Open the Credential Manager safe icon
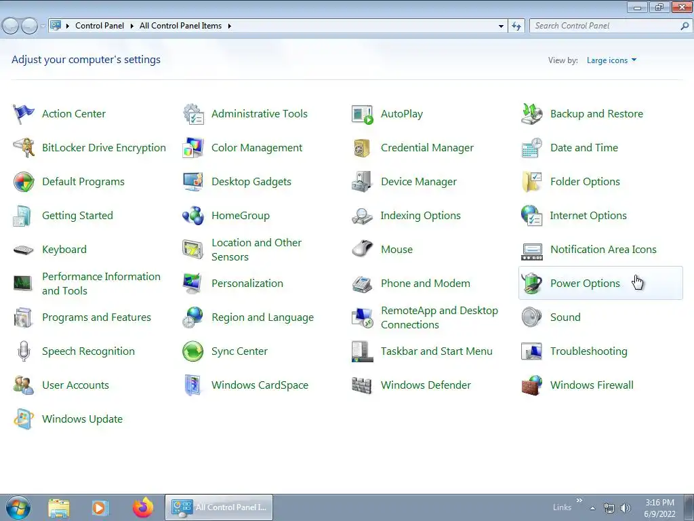The height and width of the screenshot is (521, 694). (363, 148)
